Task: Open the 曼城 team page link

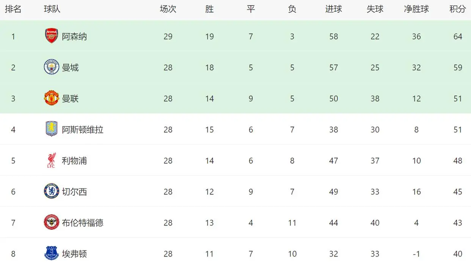Action: (x=70, y=67)
